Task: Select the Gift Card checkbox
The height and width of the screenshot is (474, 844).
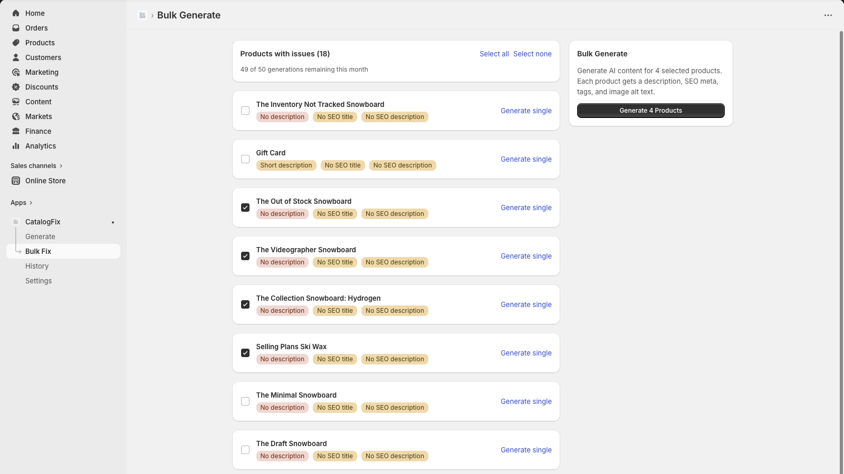Action: (x=245, y=159)
